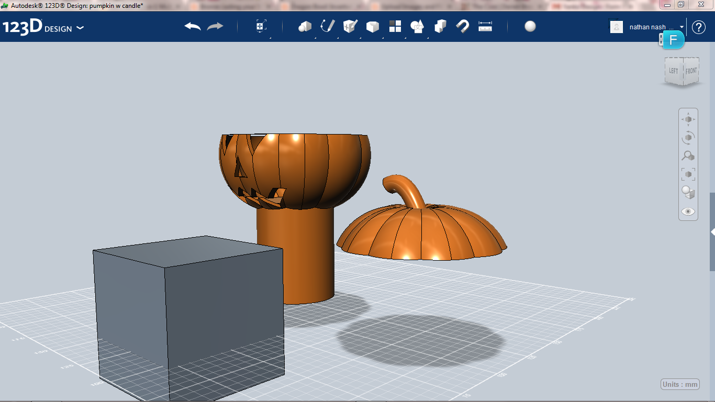Click the LEFT face of view cube
This screenshot has height=402, width=715.
point(673,71)
